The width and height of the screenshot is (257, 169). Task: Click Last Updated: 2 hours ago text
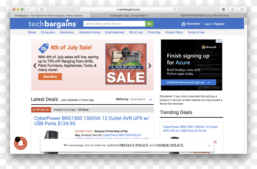(77, 100)
